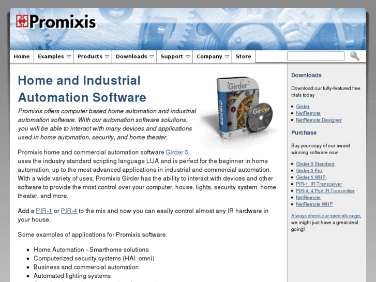
Task: Follow the Girder 5 link in paragraph
Action: pos(177,153)
